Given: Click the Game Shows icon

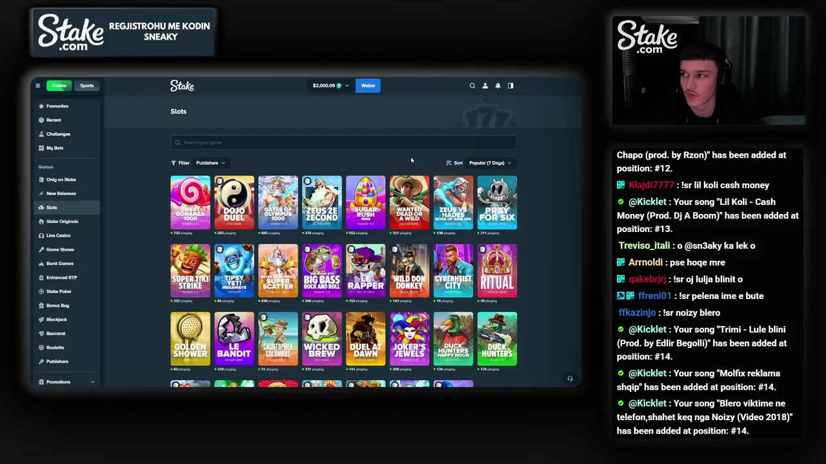Looking at the screenshot, I should (x=41, y=249).
